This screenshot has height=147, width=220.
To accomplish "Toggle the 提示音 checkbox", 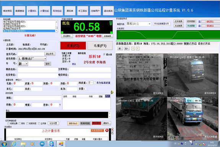I will 104,54.
